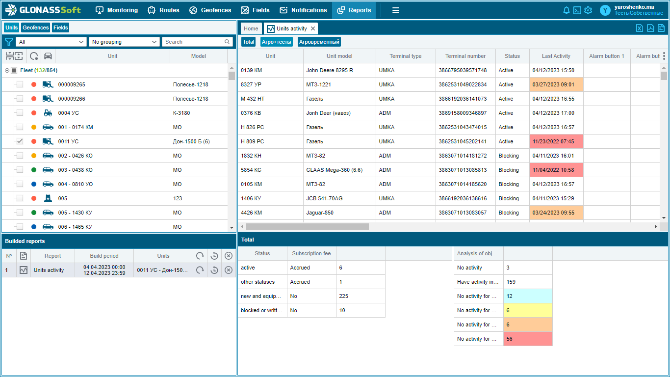Open the hamburger main menu

[396, 10]
